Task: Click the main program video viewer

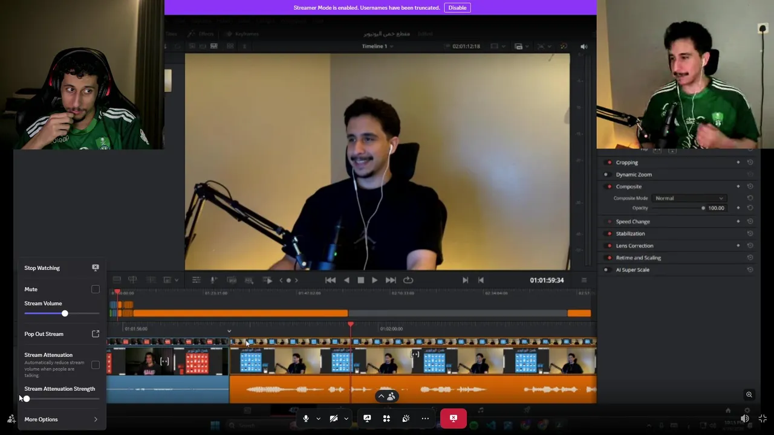Action: pyautogui.click(x=377, y=162)
